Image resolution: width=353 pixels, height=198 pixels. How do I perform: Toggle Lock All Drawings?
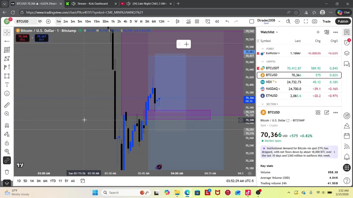coord(7,143)
